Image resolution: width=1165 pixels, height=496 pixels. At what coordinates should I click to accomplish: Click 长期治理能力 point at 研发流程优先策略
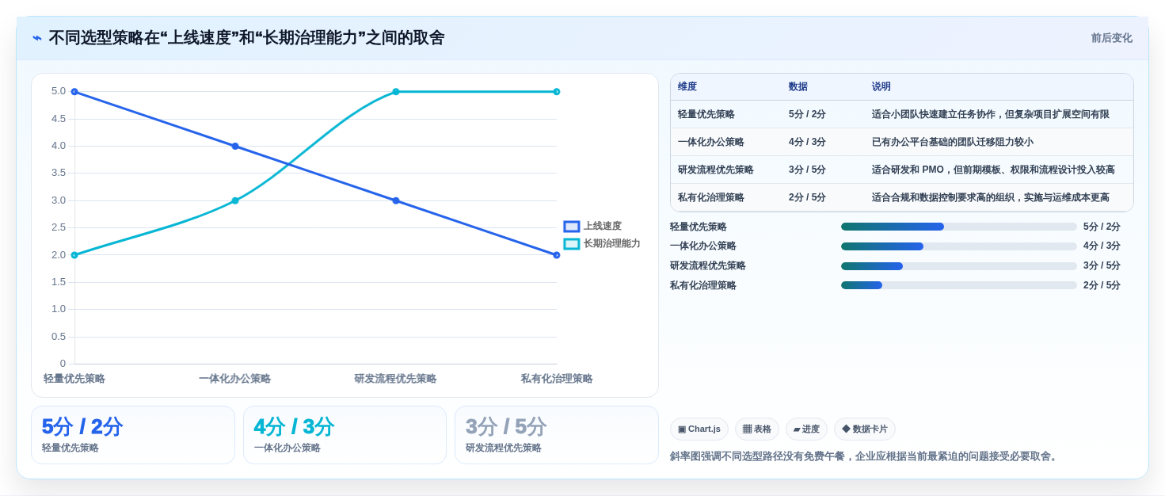click(396, 92)
